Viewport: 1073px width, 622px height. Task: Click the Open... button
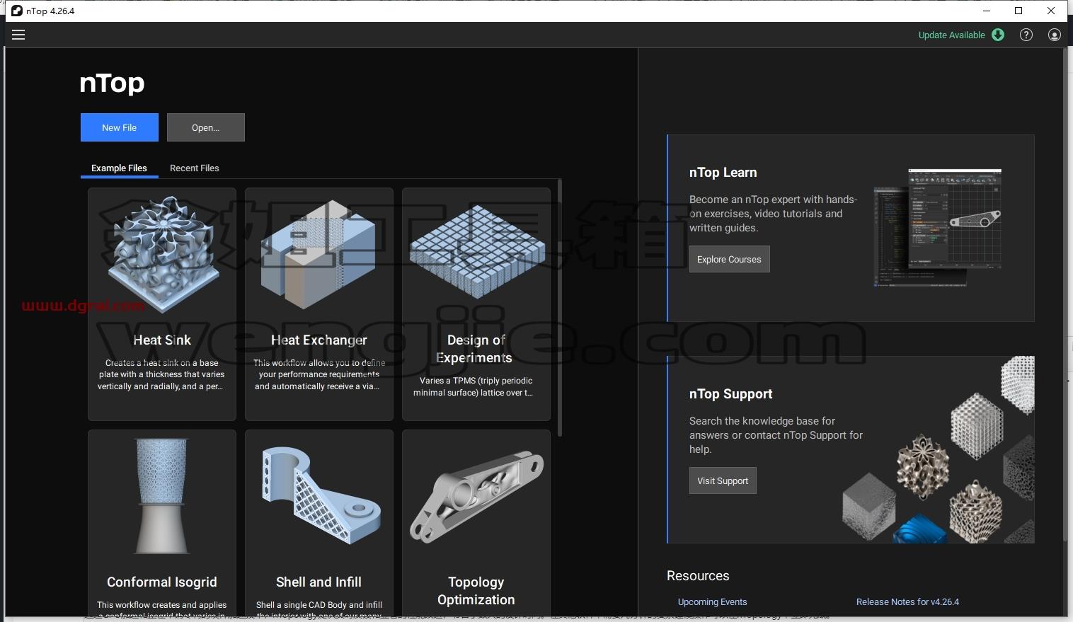pyautogui.click(x=205, y=127)
